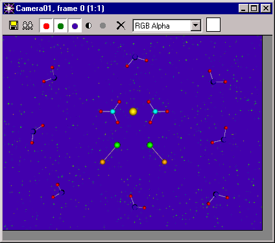Toggle the green channel button
The width and height of the screenshot is (275, 243).
pos(60,26)
